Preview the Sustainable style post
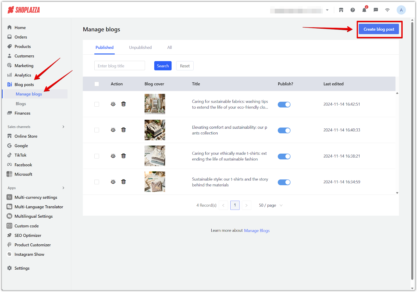 coord(113,182)
